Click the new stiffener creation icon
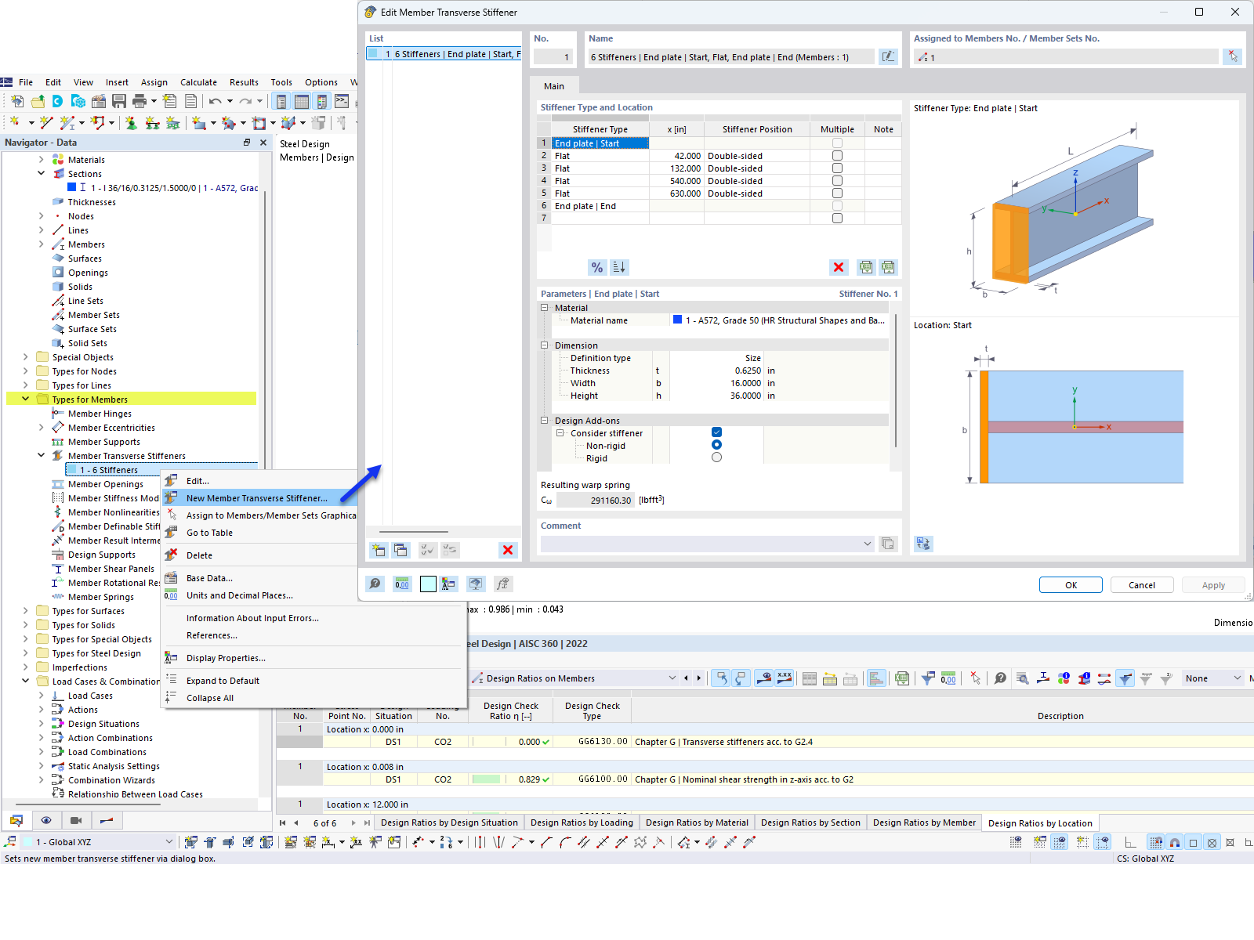 (x=379, y=550)
